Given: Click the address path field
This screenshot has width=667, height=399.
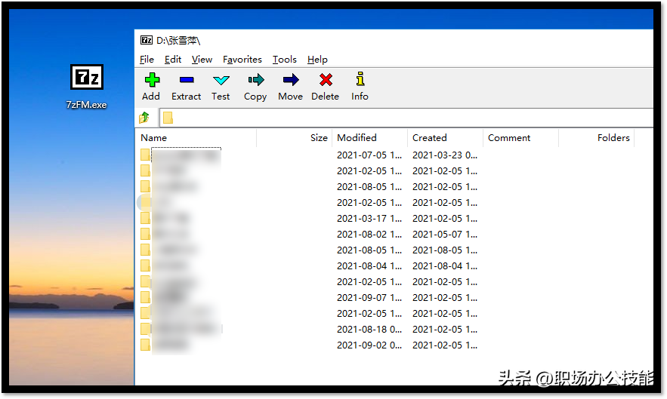Looking at the screenshot, I should pos(406,118).
